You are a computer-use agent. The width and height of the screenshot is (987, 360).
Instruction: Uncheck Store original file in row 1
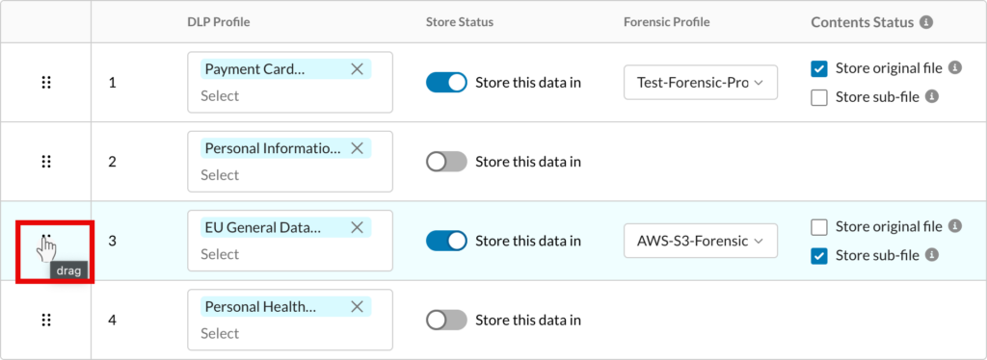click(819, 68)
